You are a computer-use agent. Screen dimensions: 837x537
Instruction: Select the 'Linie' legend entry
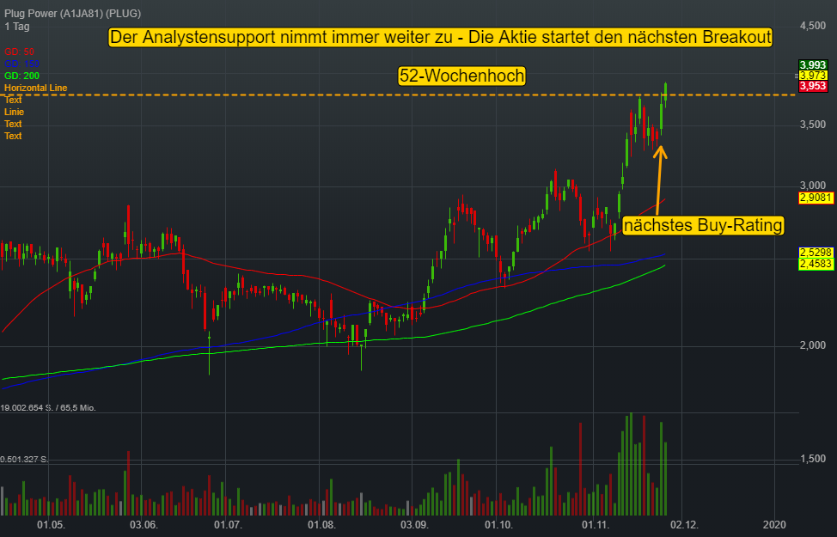pos(15,112)
